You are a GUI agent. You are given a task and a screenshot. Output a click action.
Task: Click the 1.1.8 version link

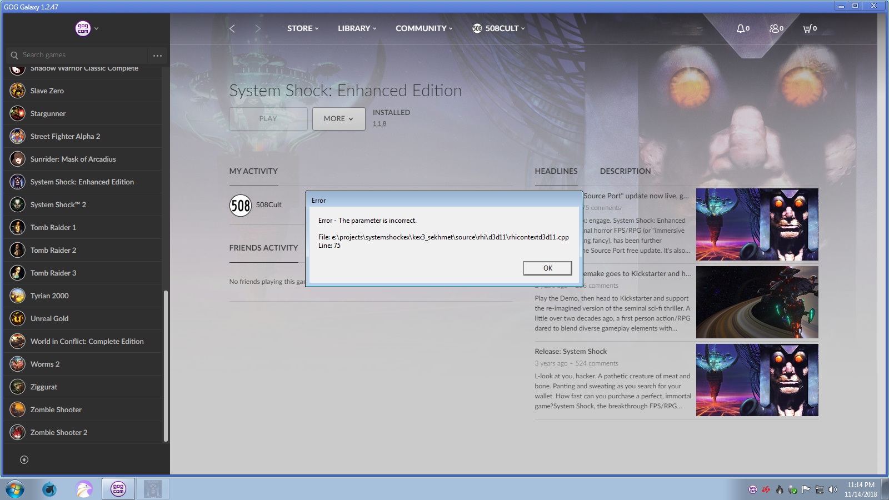379,124
